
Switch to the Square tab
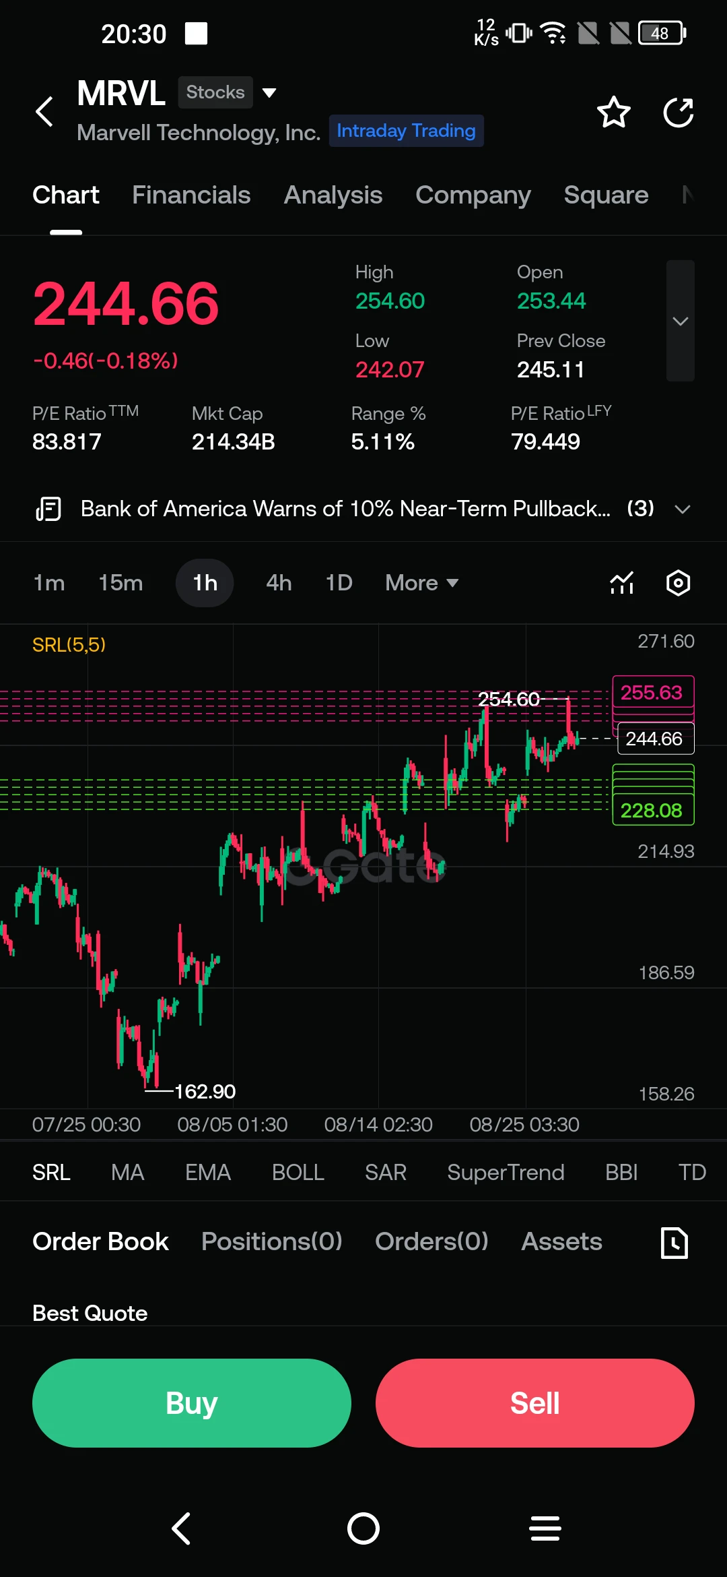pos(606,195)
